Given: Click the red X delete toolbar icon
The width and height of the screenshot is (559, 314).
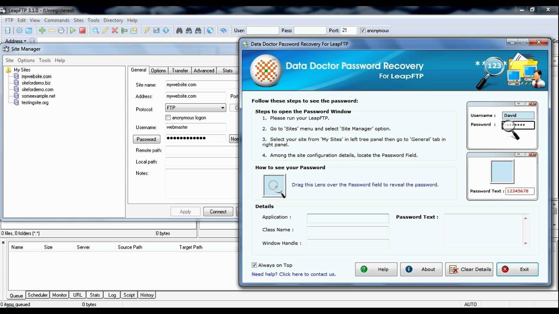Looking at the screenshot, I should (x=115, y=31).
